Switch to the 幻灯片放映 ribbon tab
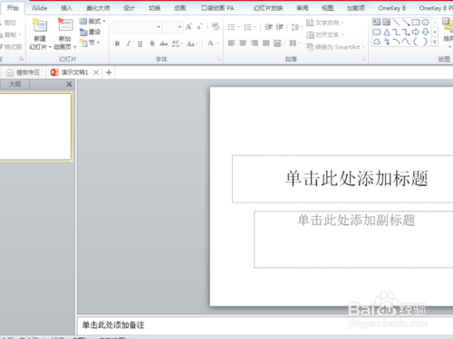This screenshot has width=453, height=339. click(268, 8)
